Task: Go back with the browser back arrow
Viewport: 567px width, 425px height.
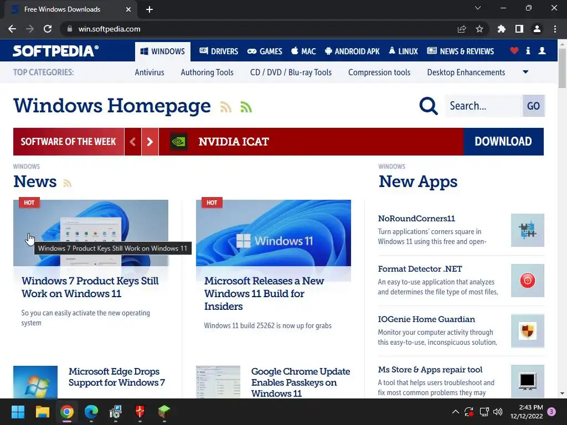Action: click(12, 29)
